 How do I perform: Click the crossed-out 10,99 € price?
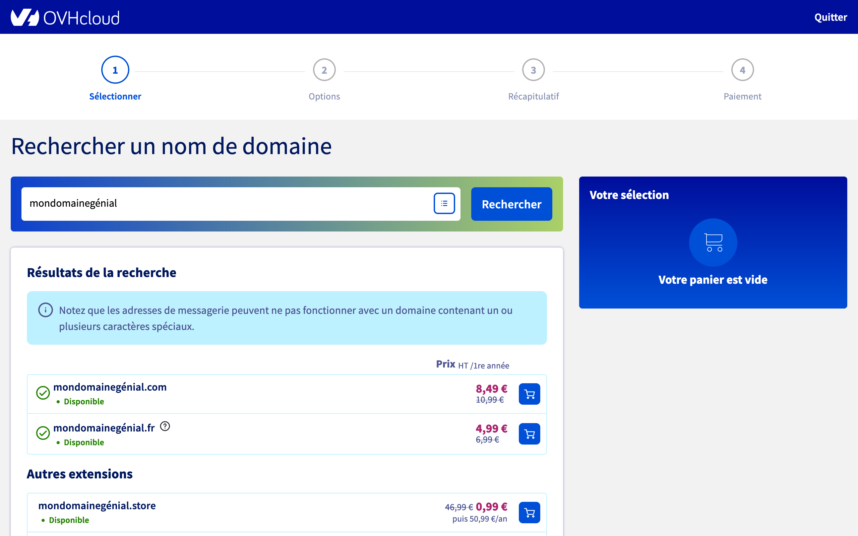pos(490,400)
